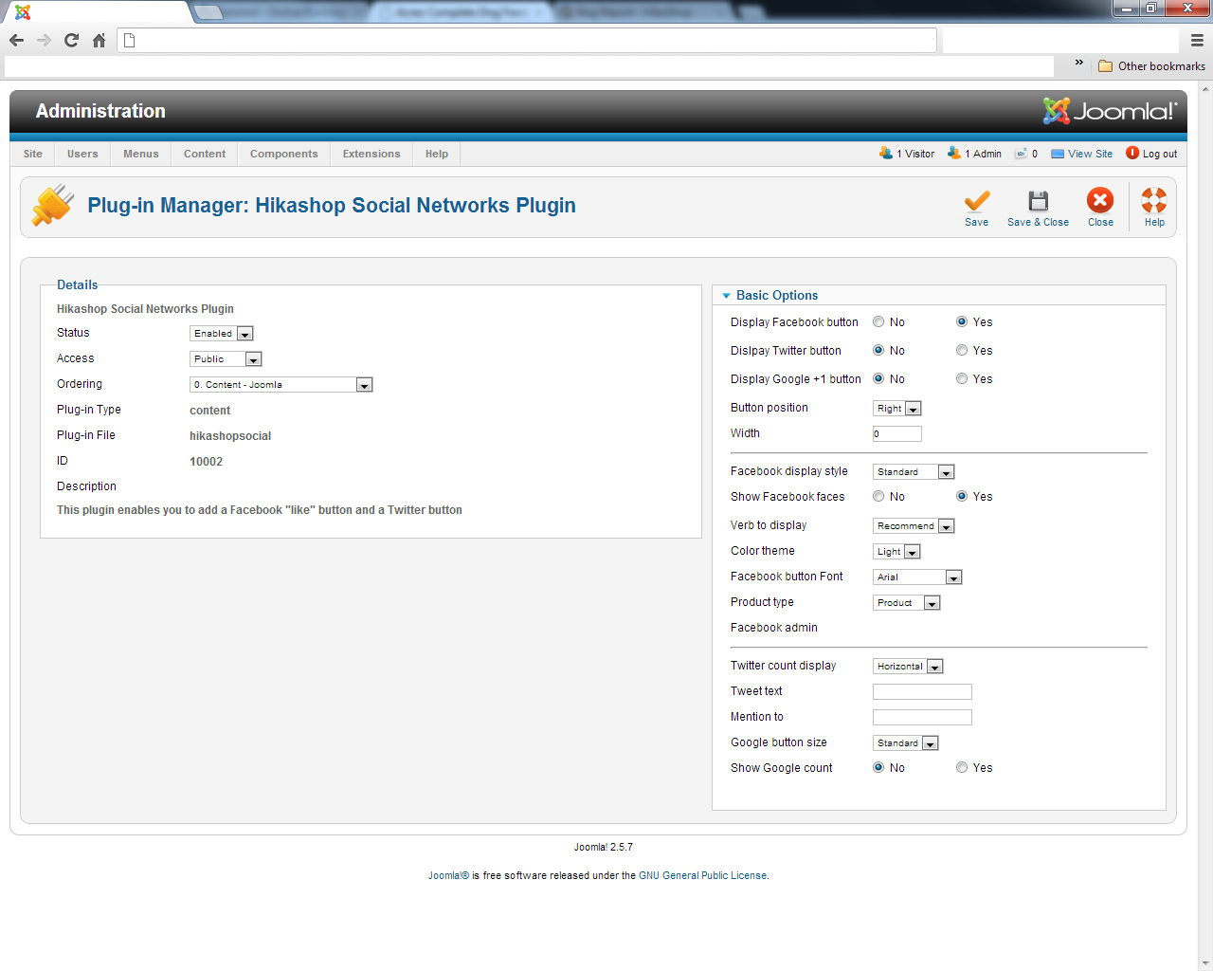Show more bookmarks chevron
Image resolution: width=1213 pixels, height=971 pixels.
tap(1078, 63)
